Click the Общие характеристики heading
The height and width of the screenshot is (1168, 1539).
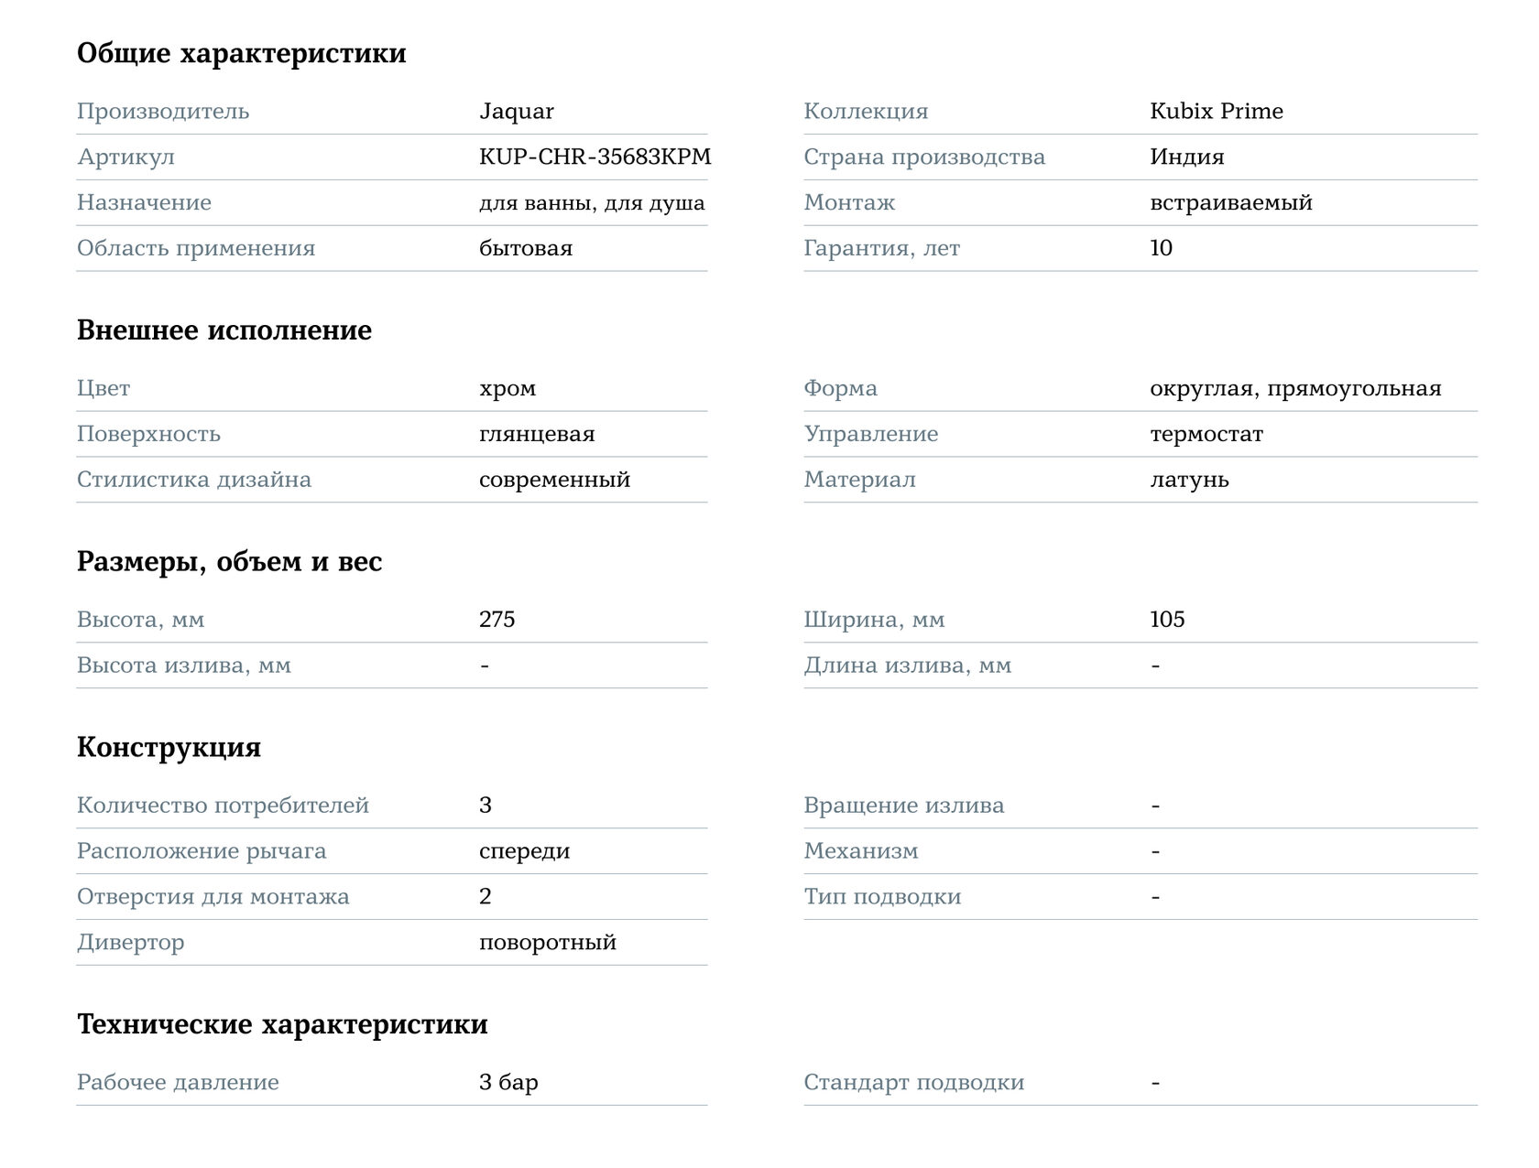[x=241, y=53]
